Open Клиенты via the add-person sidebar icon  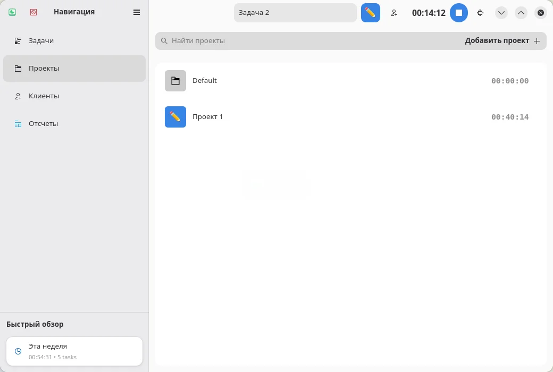(18, 96)
